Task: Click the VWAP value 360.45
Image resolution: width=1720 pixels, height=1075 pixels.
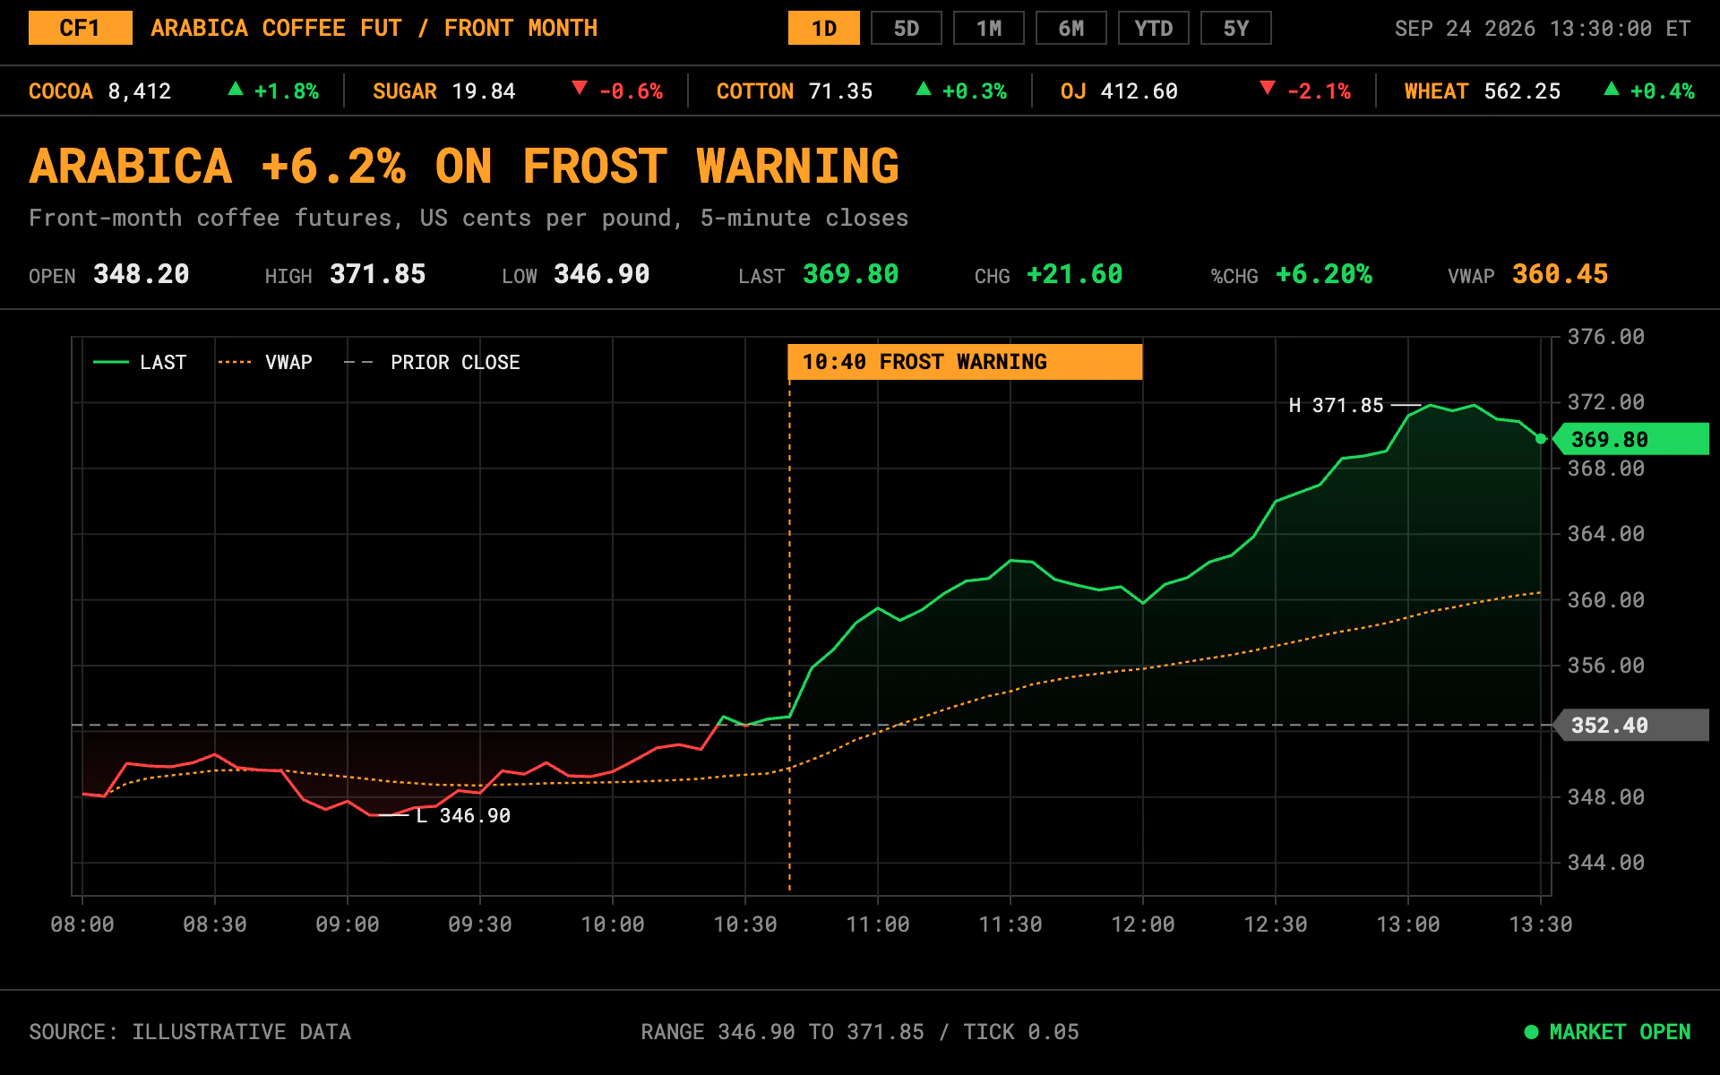Action: click(x=1561, y=274)
